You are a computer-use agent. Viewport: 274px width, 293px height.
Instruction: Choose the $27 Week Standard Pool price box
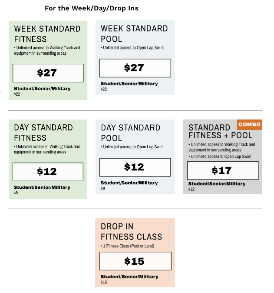point(135,68)
